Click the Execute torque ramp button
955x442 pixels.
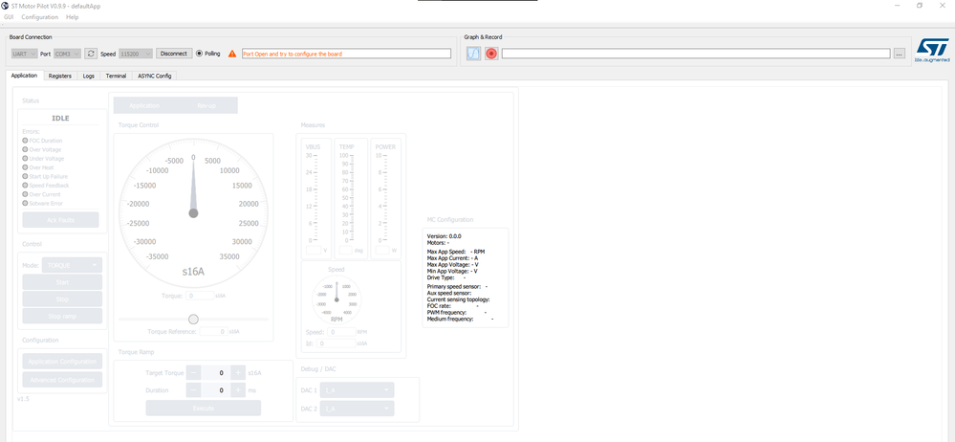coord(204,408)
